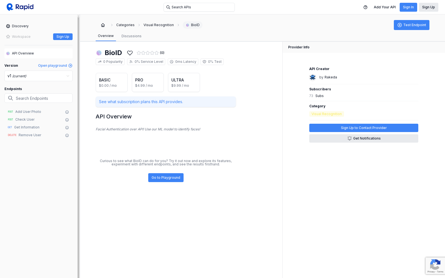Image resolution: width=445 pixels, height=278 pixels.
Task: Switch to the Overview tab
Action: point(106,36)
